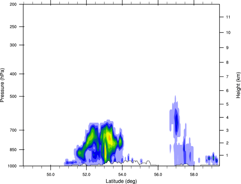Click the Pressure (hPa) axis title
Screen dimensions: 241x184
(x=2, y=85)
